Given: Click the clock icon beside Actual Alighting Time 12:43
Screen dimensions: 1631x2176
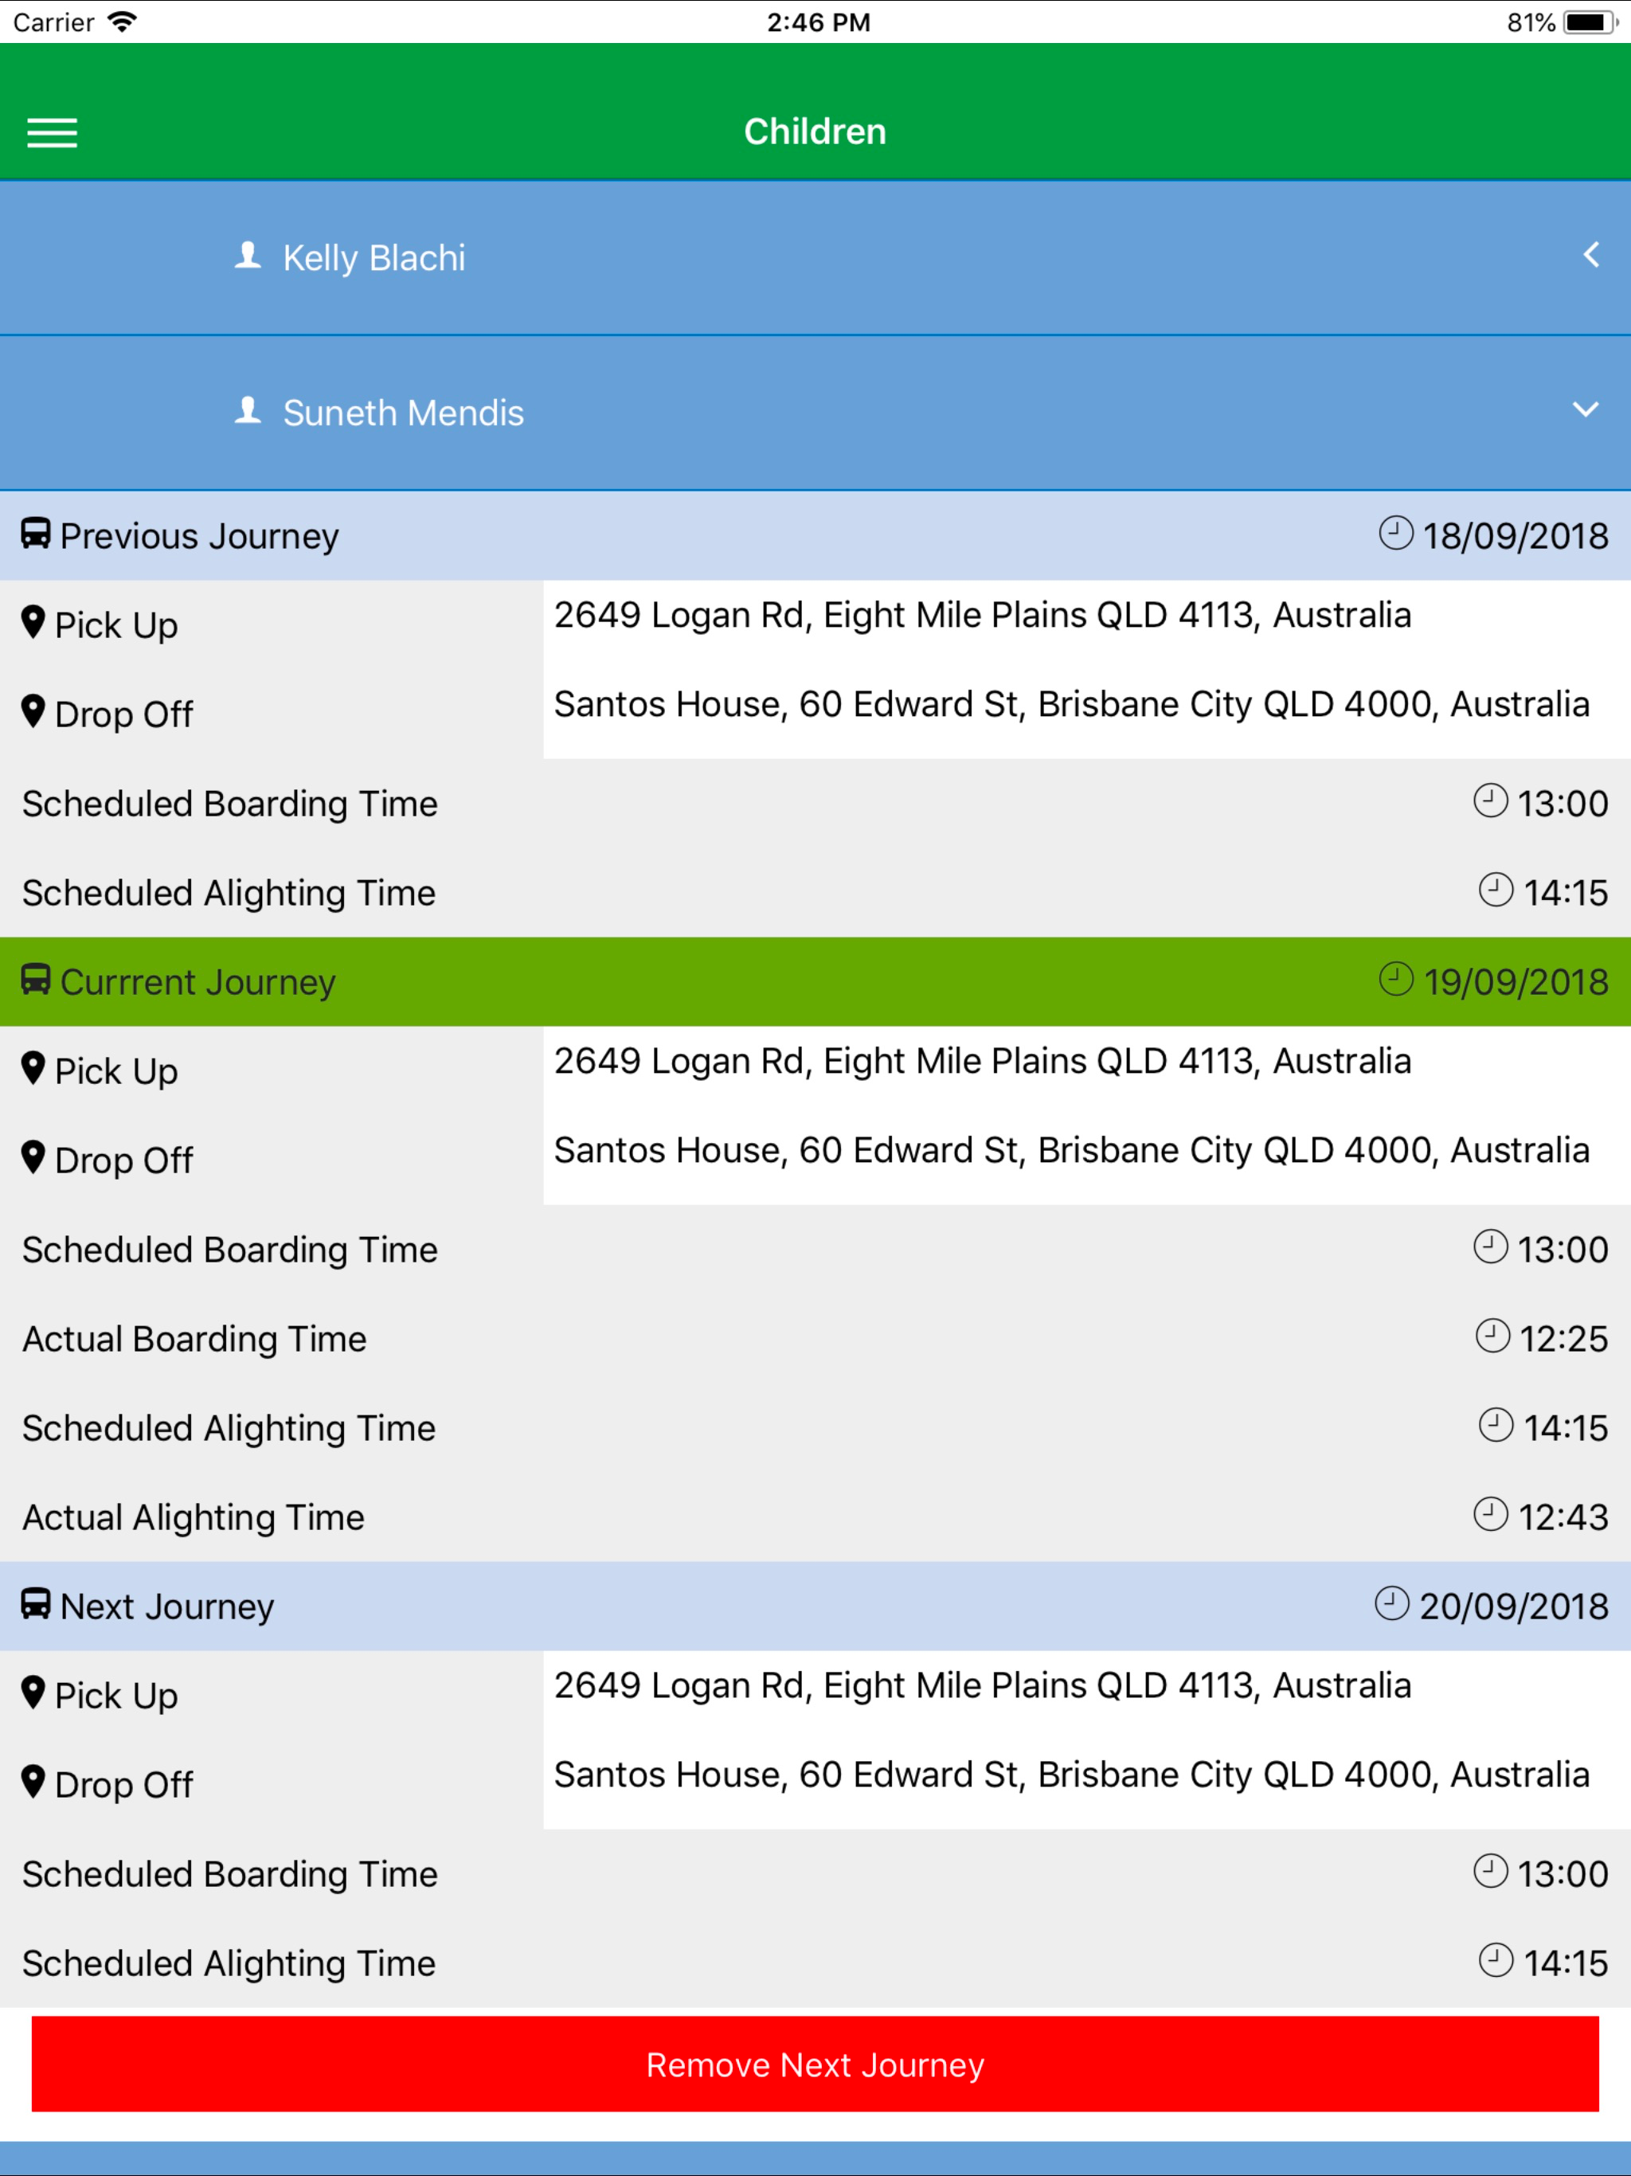Looking at the screenshot, I should point(1490,1514).
